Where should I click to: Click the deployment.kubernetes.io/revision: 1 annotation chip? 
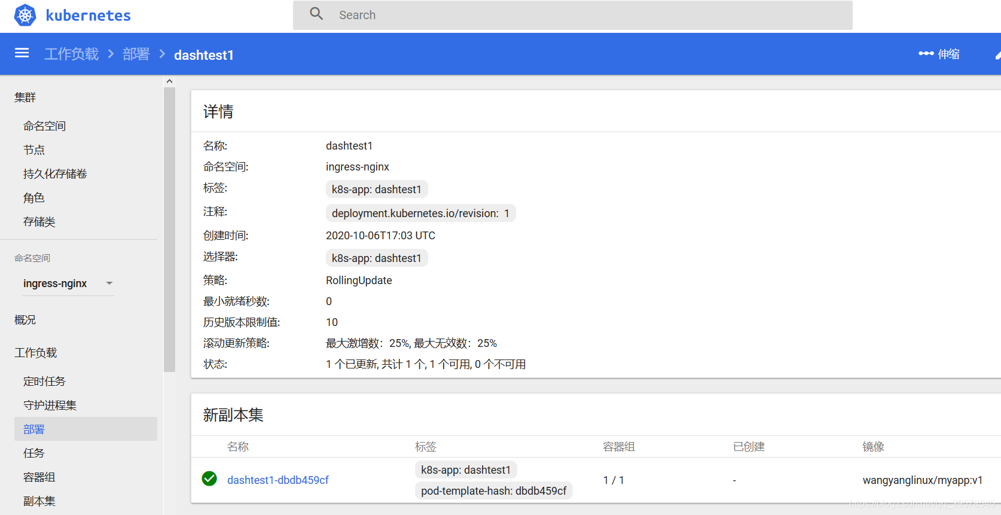(420, 213)
